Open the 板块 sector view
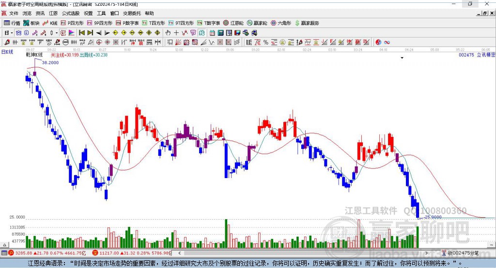The width and height of the screenshot is (496, 268). pos(31,23)
